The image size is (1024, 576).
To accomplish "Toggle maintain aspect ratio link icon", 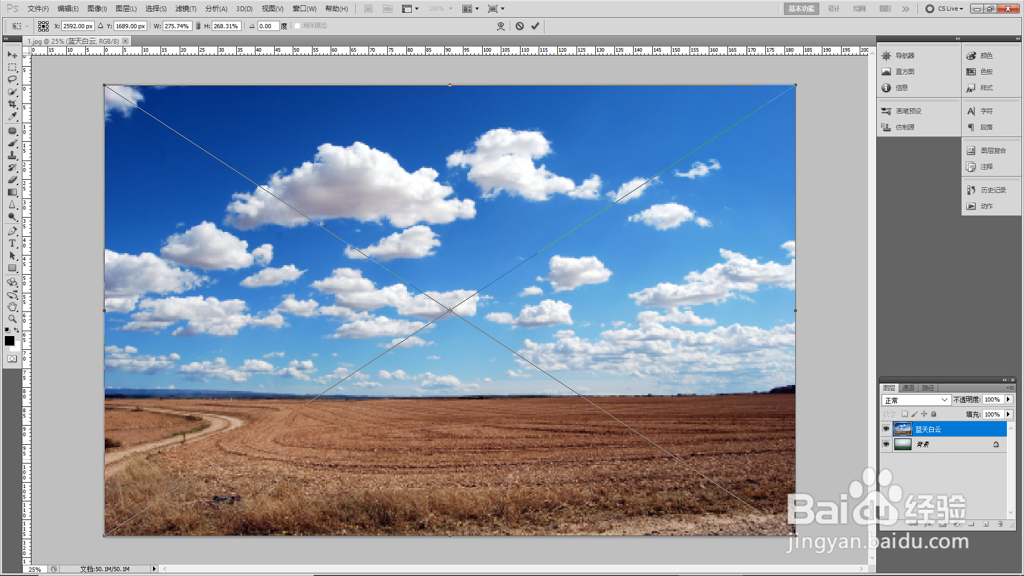I will [x=198, y=26].
